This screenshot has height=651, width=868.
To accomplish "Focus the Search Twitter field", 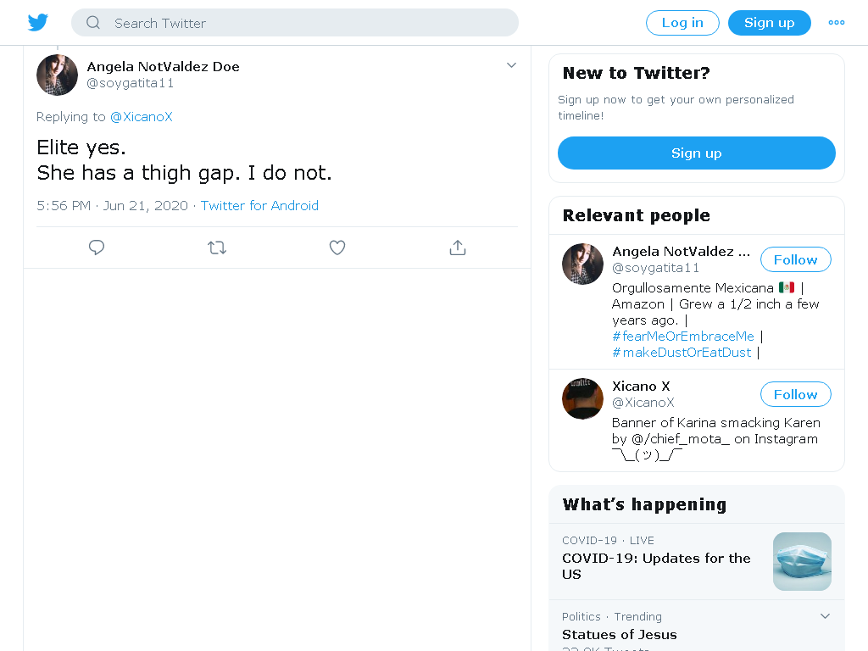I will 294,23.
